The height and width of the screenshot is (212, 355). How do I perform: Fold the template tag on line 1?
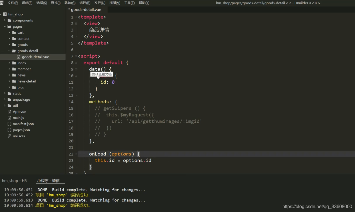[x=76, y=17]
